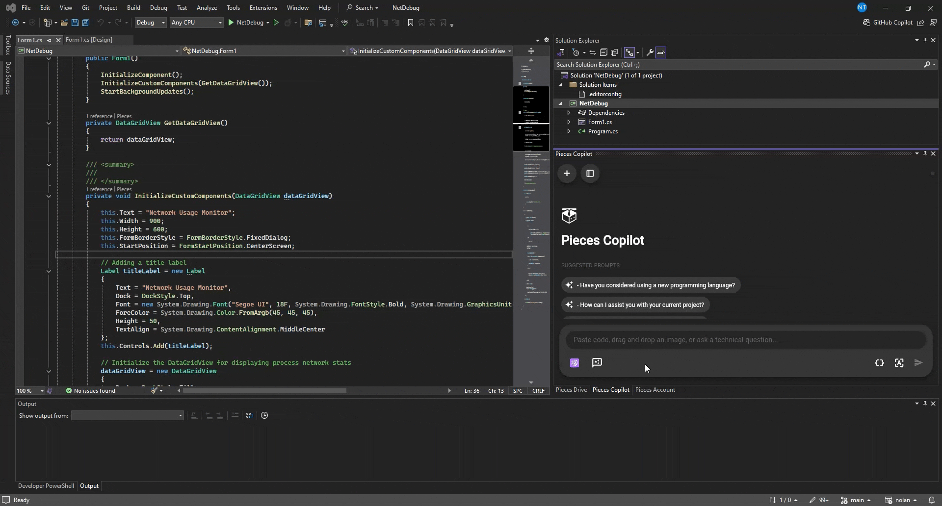Open the Debug configuration dropdown

click(x=151, y=23)
